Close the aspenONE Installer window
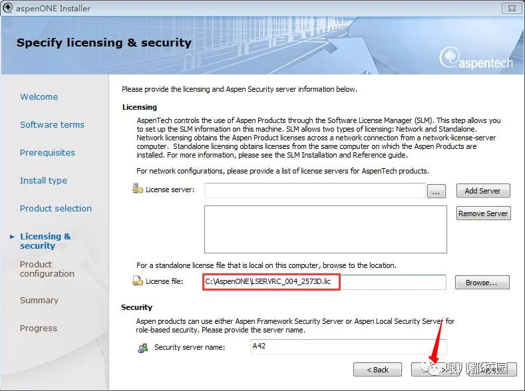The width and height of the screenshot is (525, 391). click(x=512, y=9)
